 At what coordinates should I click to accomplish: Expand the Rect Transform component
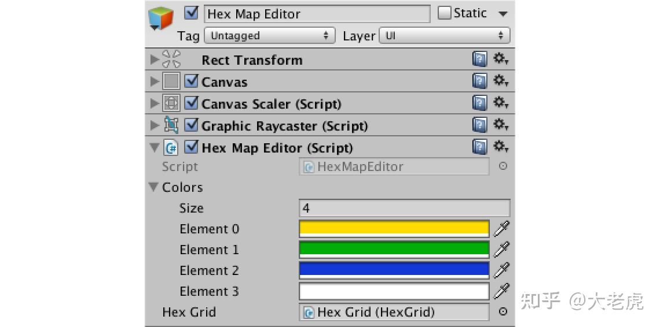pos(155,60)
